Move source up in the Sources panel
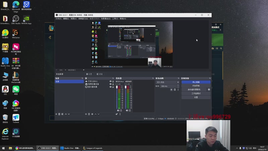Screen dimensions: 268x151 (x=95, y=114)
